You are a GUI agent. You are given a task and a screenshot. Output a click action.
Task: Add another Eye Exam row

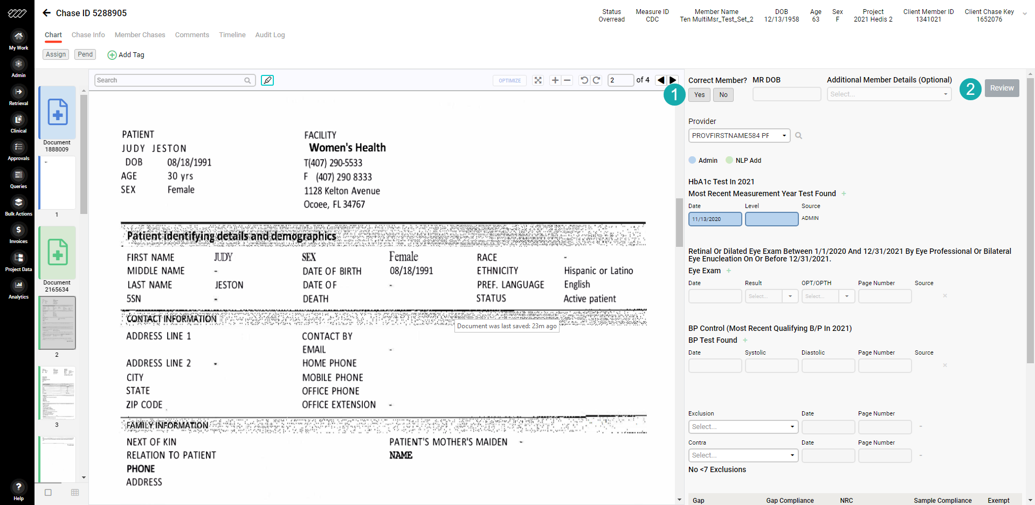tap(729, 271)
